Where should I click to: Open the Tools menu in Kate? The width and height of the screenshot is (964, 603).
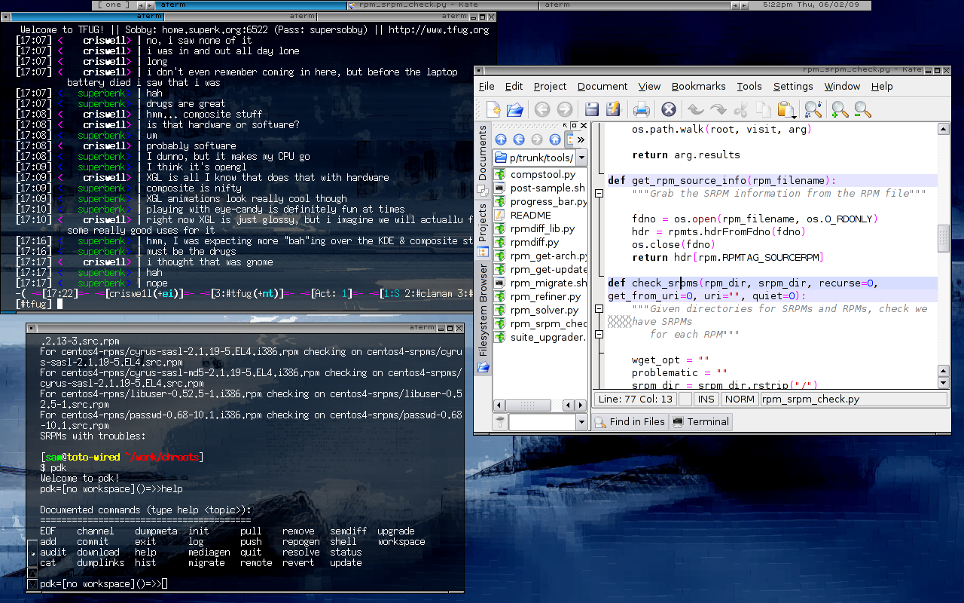point(749,86)
